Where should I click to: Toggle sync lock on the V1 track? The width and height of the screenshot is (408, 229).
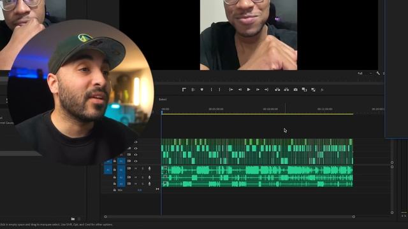129,161
